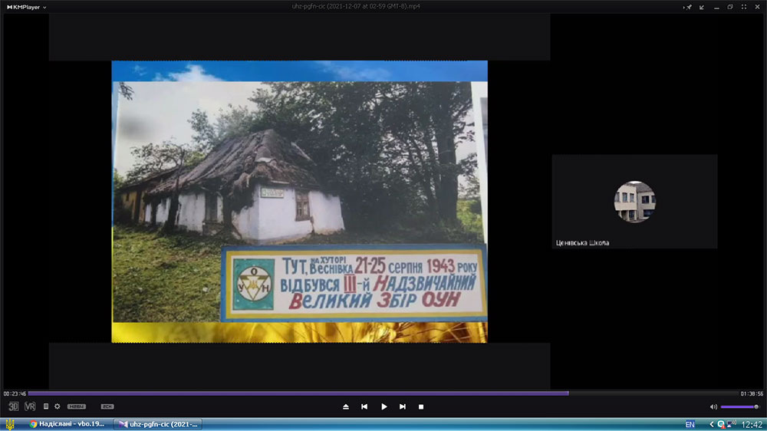The height and width of the screenshot is (431, 767).
Task: Start video playback with Play button
Action: pos(384,406)
